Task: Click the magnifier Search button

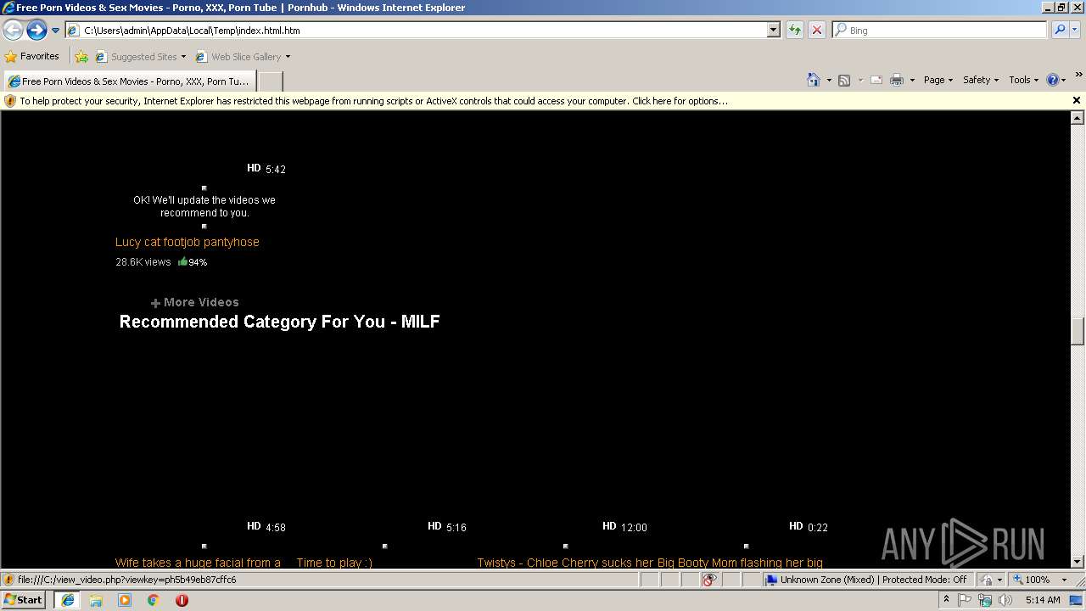Action: [1060, 30]
